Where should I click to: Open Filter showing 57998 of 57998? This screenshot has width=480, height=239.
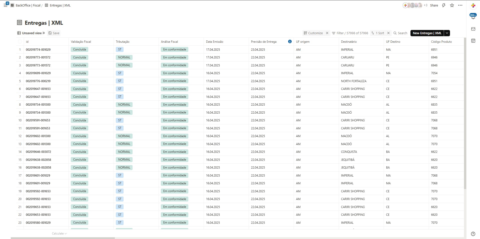click(x=350, y=33)
